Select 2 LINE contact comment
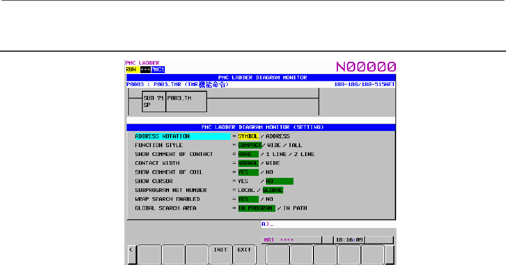This screenshot has width=506, height=265. coord(304,154)
